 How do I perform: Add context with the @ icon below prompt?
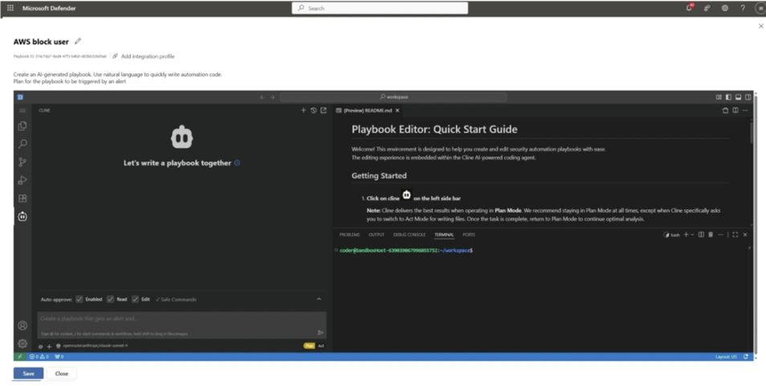tap(40, 346)
